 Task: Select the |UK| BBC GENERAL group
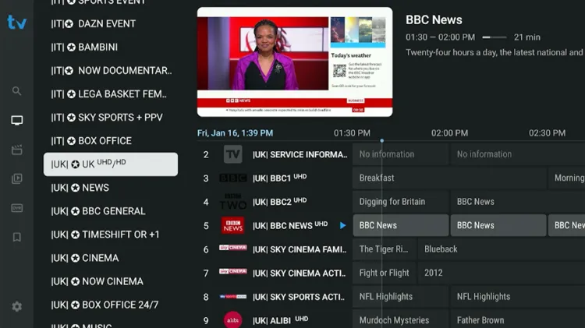[111, 211]
